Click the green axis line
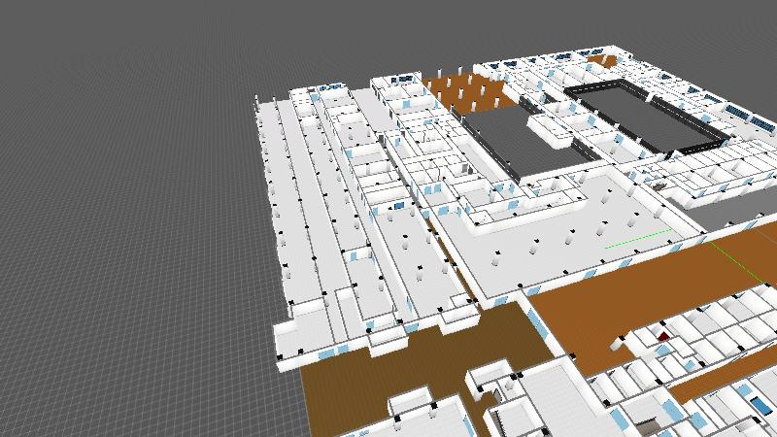This screenshot has width=777, height=437. (636, 239)
